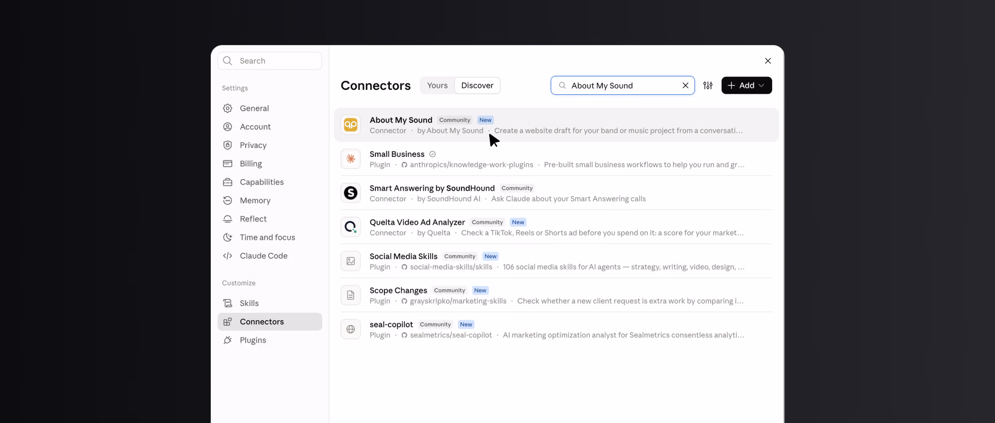Open the Add dropdown button
Viewport: 995px width, 423px height.
click(746, 85)
